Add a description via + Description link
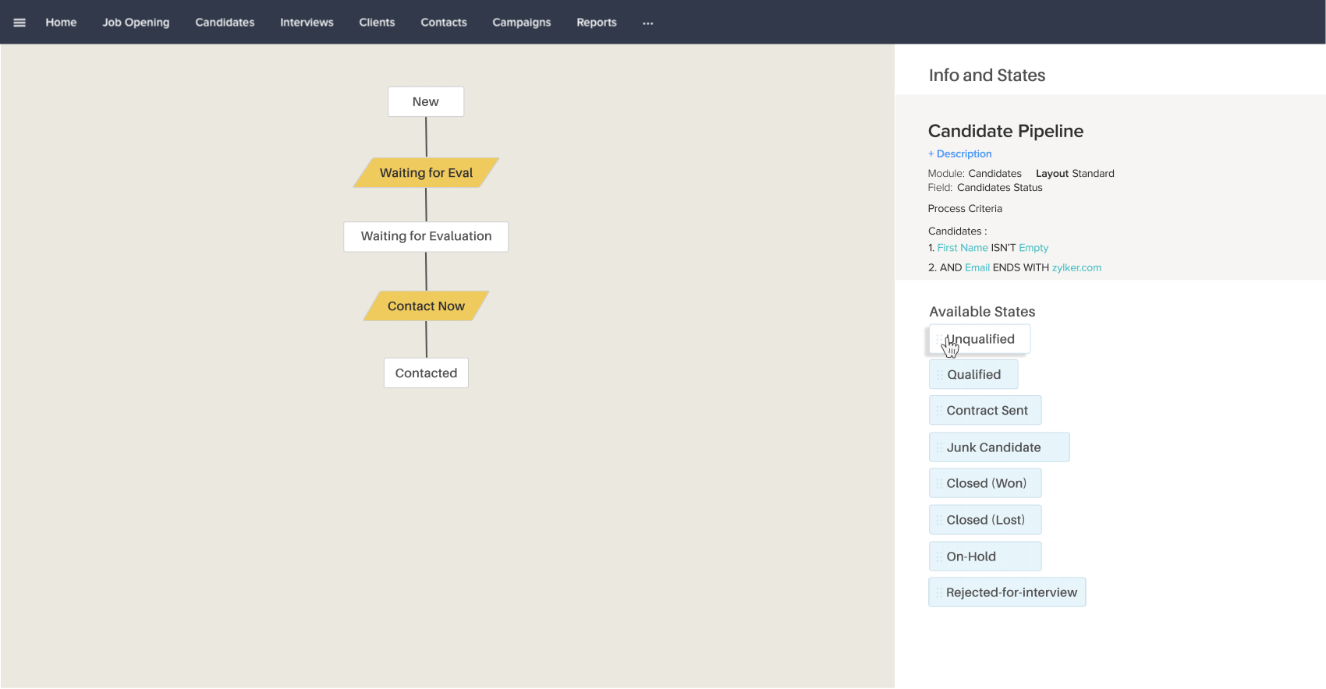1326x689 pixels. [960, 154]
